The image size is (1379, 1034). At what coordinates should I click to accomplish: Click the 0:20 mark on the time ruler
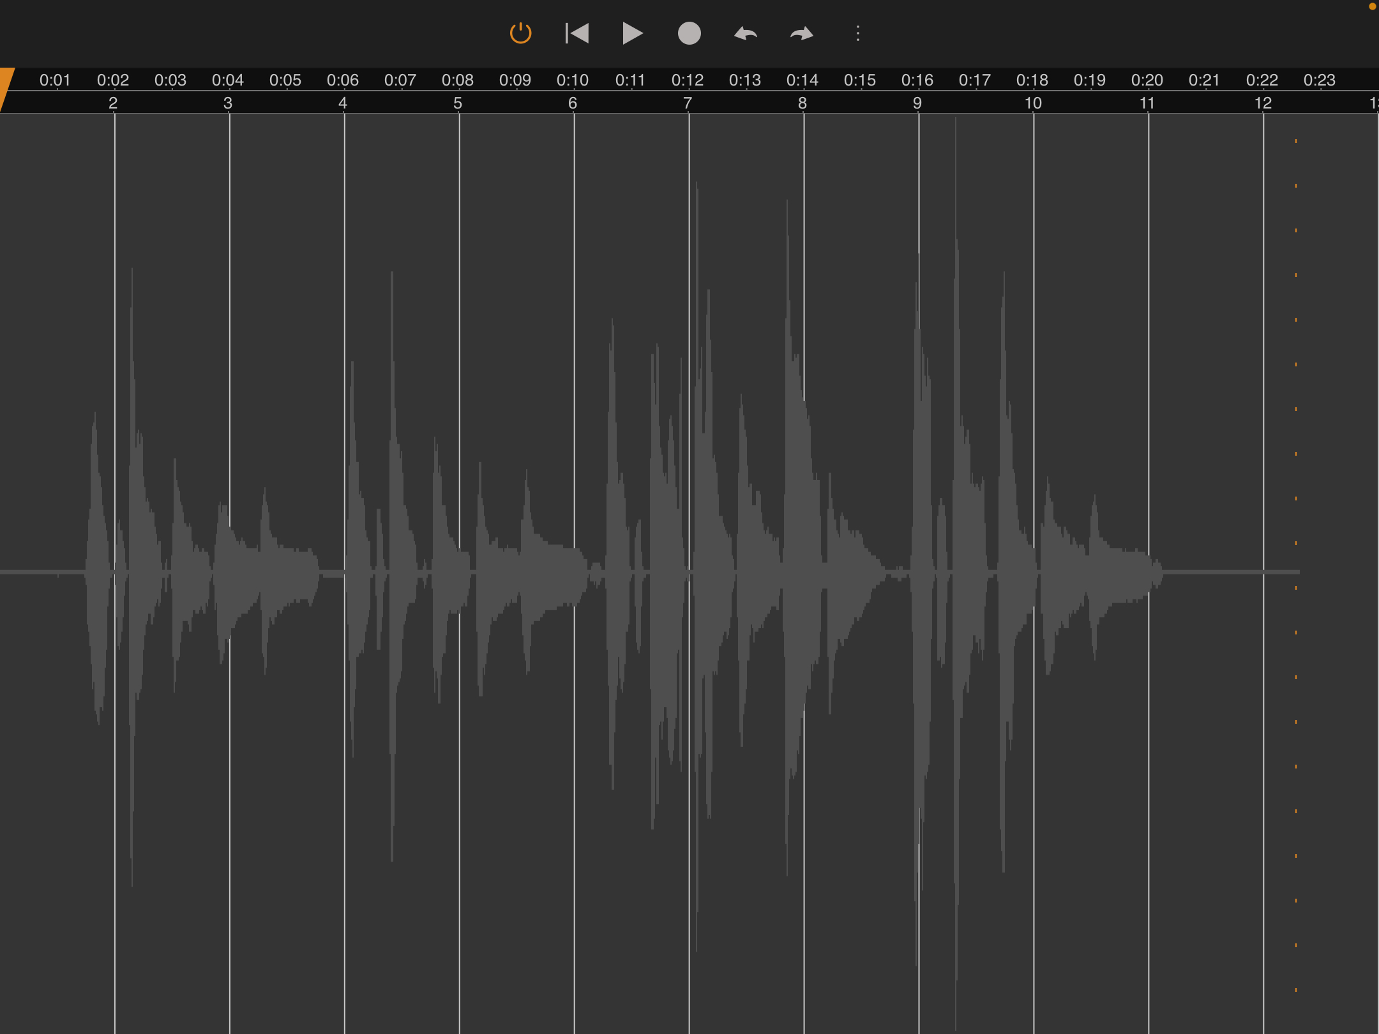[x=1147, y=80]
